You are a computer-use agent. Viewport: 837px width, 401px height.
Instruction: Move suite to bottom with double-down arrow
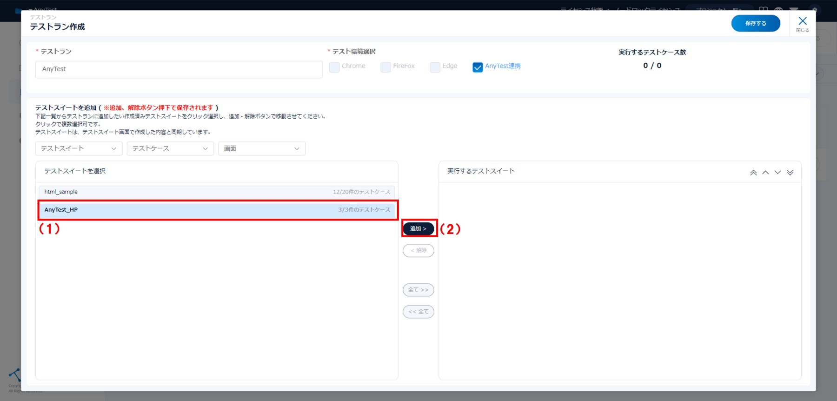pyautogui.click(x=790, y=173)
